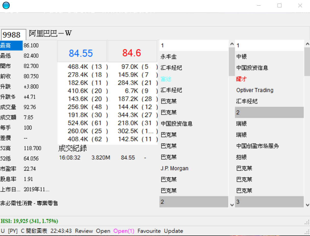The image size is (310, 236).
Task: Select broker 中国创盈市场服务
Action: click(269, 146)
